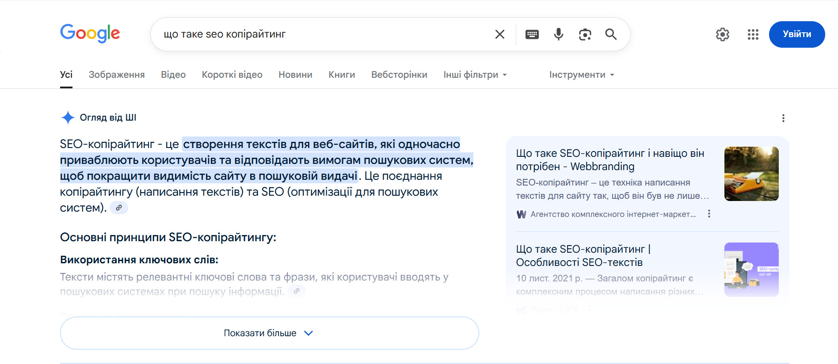Screen dimensions: 838x364
Task: Click the Webbranding W favicon
Action: [522, 214]
